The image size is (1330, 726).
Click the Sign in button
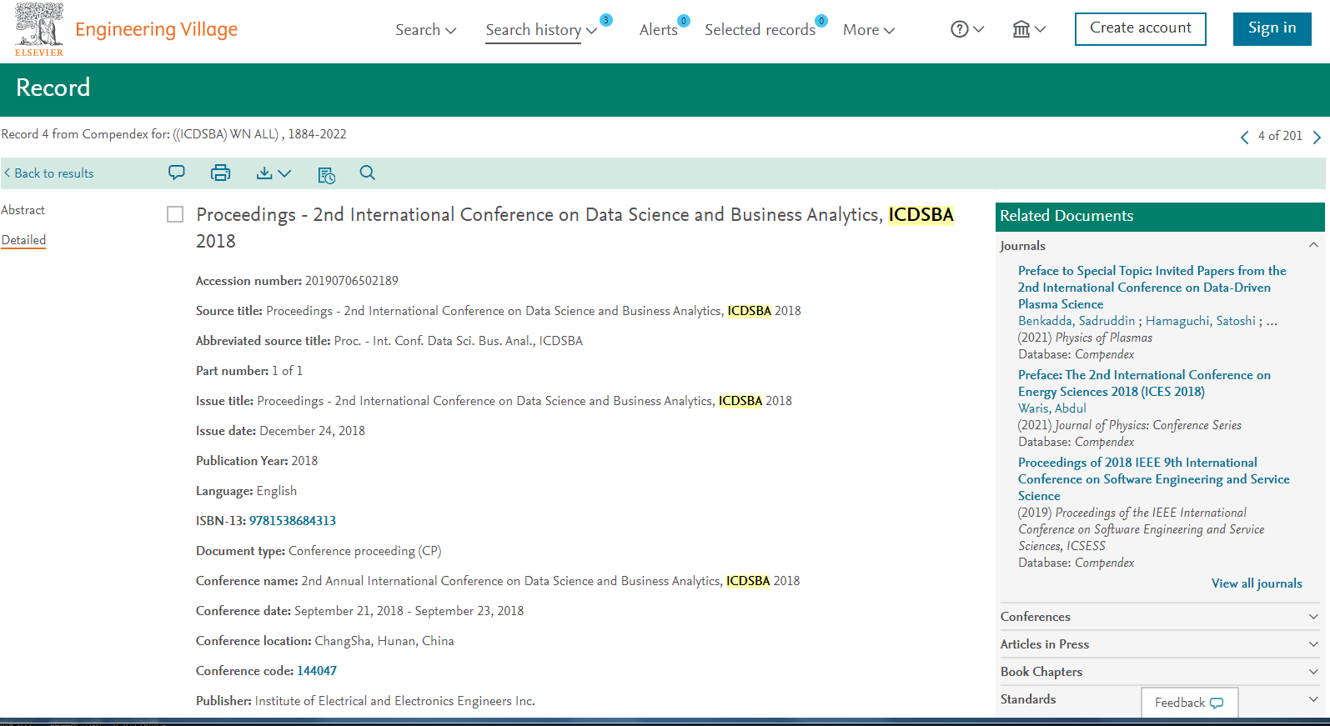point(1272,28)
